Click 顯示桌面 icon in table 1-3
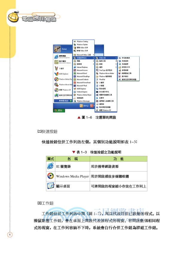 point(51,186)
